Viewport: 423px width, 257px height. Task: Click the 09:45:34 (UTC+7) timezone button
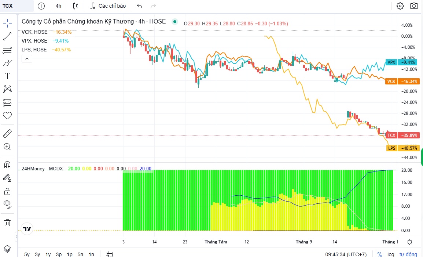click(x=346, y=254)
